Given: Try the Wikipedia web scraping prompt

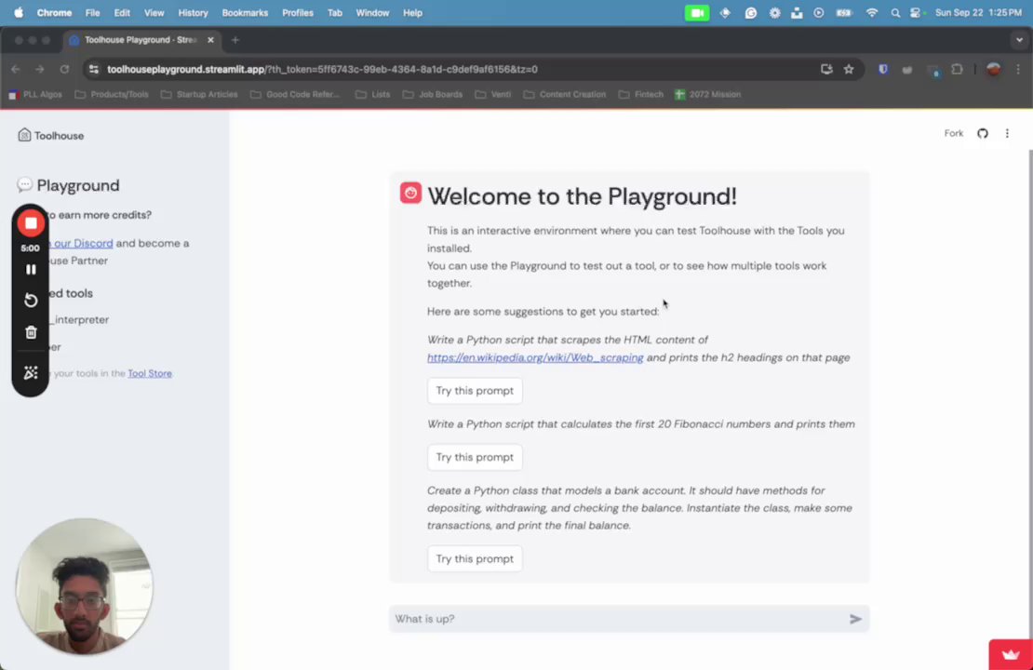Looking at the screenshot, I should [x=475, y=391].
